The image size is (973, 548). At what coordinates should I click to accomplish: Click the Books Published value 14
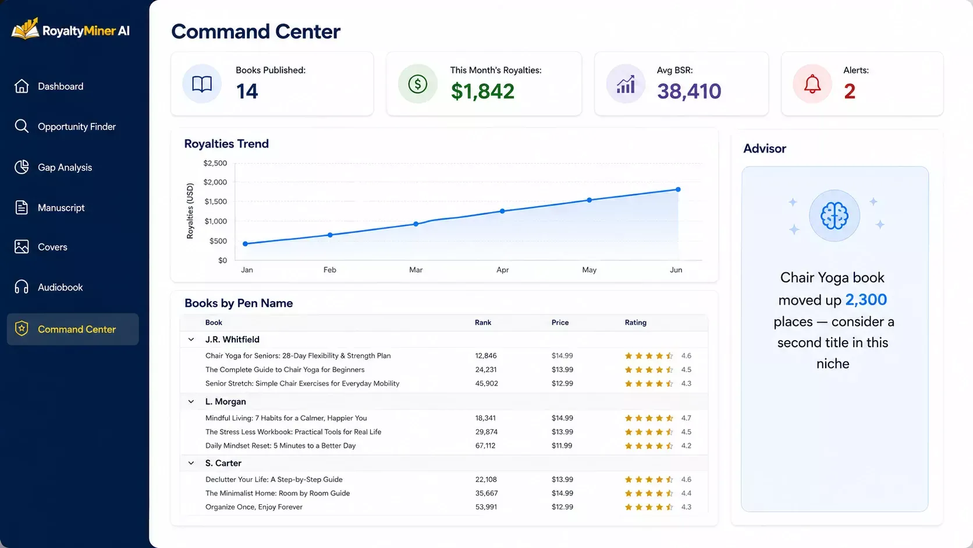[247, 91]
